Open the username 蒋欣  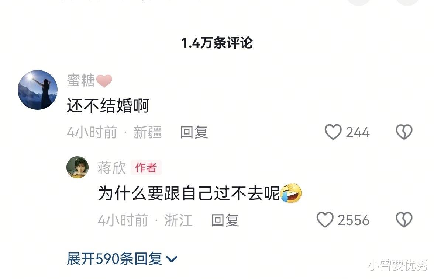click(x=111, y=168)
